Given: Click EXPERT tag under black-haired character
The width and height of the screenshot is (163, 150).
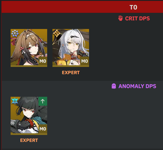Looking at the screenshot, I should click(x=29, y=140).
